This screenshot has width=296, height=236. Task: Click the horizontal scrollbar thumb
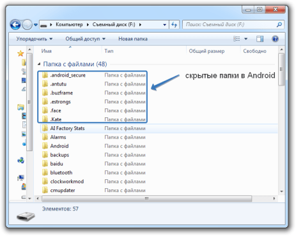146,198
